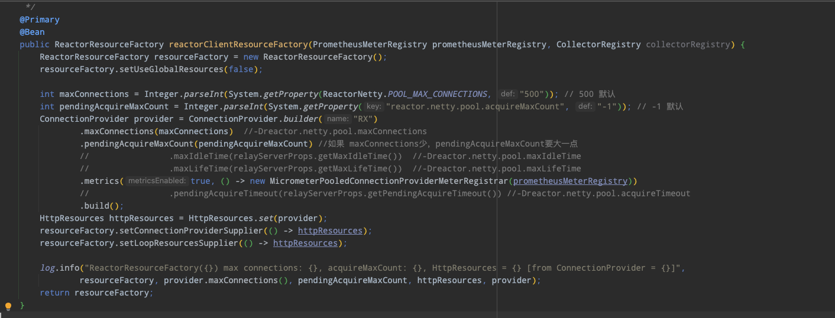Click the 'name:' inlay parameter hint
Screen dimensions: 835x318
click(337, 119)
